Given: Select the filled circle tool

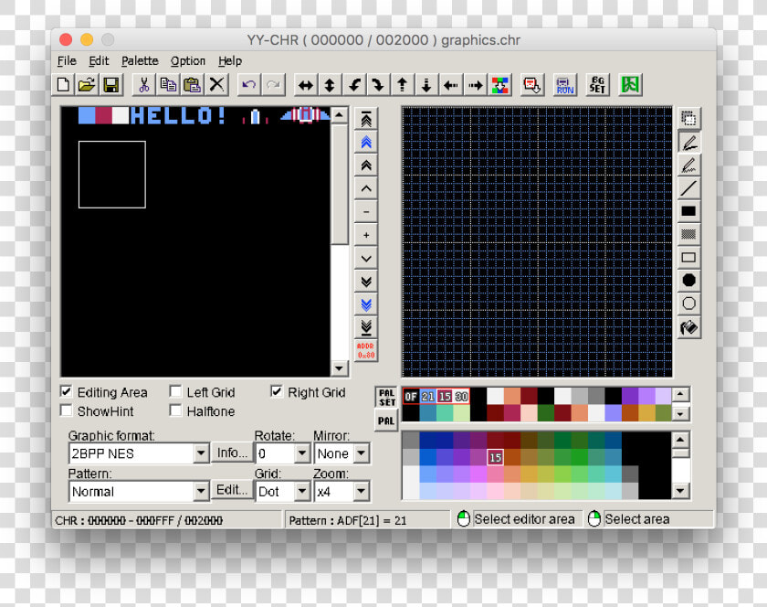Looking at the screenshot, I should (x=688, y=281).
